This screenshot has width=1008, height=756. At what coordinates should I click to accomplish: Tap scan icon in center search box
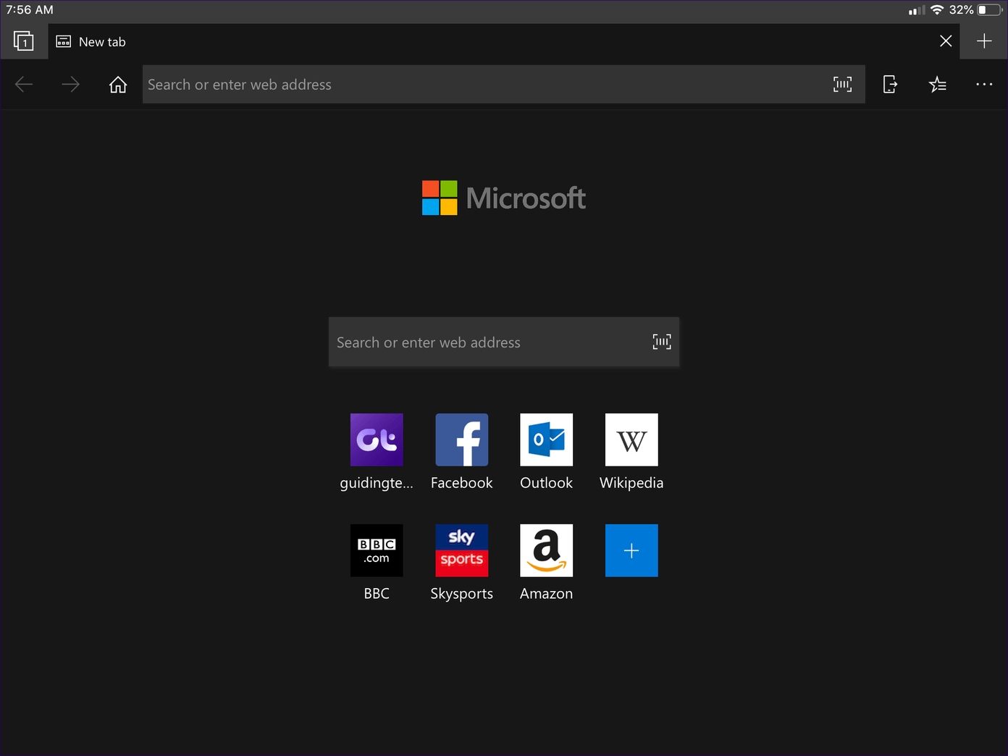point(662,342)
